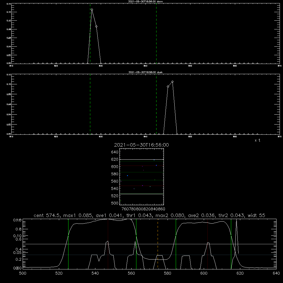Viewport: 283px width, 283px height.
Task: Click the highest diamond marker on dawn peak
Action: (92, 10)
